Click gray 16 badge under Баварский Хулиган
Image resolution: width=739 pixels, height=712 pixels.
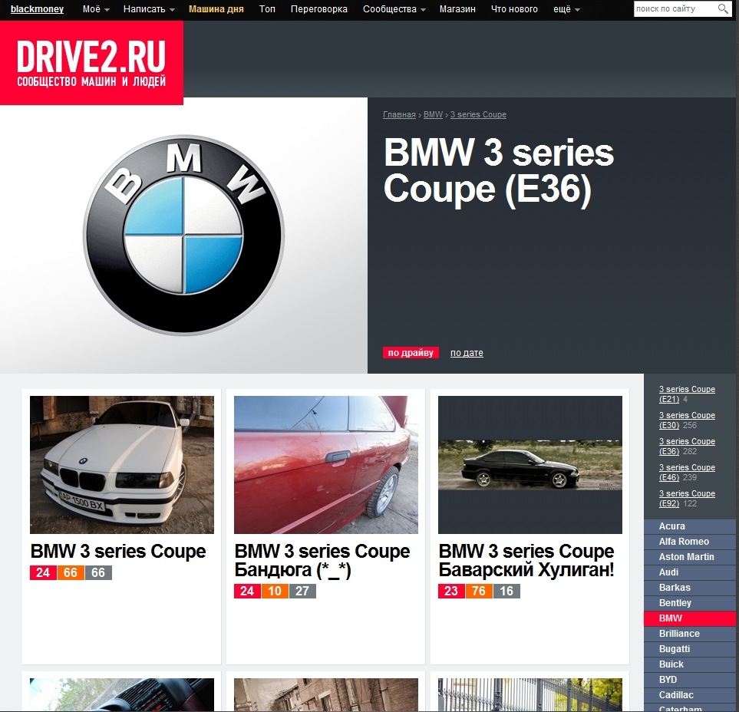pos(506,591)
